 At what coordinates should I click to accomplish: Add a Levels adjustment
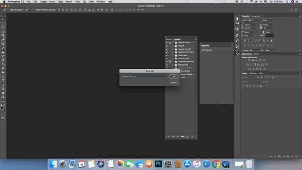253,60
